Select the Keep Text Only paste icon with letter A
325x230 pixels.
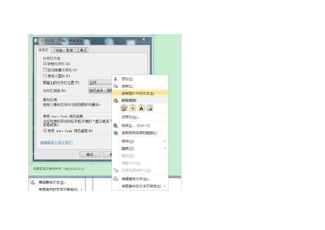[141, 108]
